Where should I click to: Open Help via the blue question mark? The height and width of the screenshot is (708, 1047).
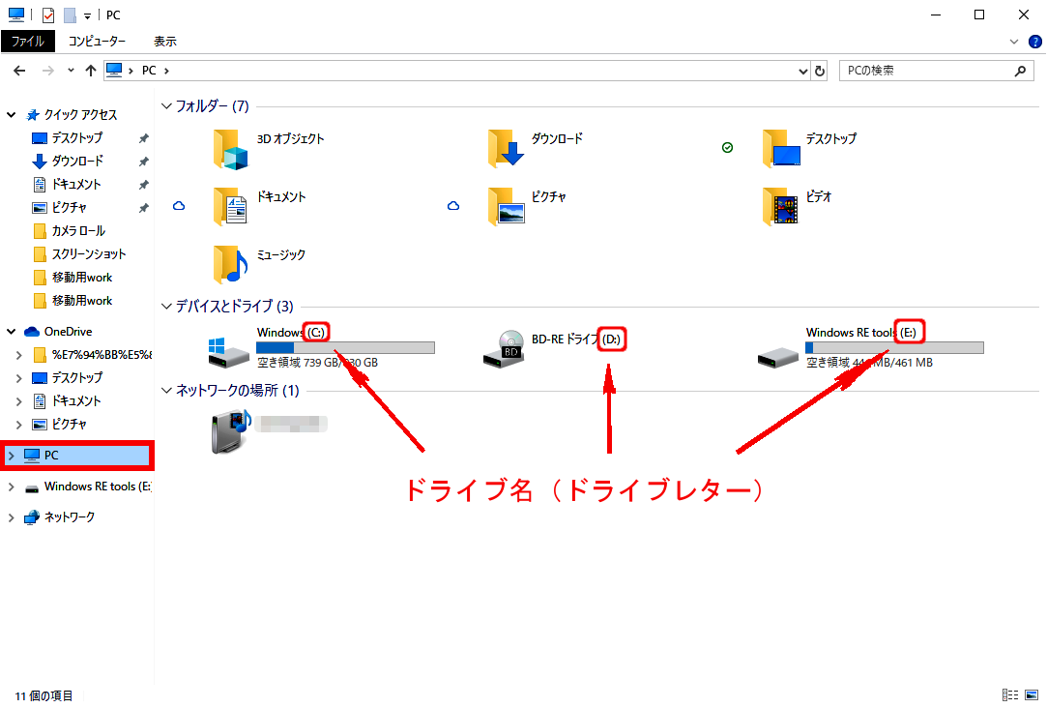[x=1035, y=42]
